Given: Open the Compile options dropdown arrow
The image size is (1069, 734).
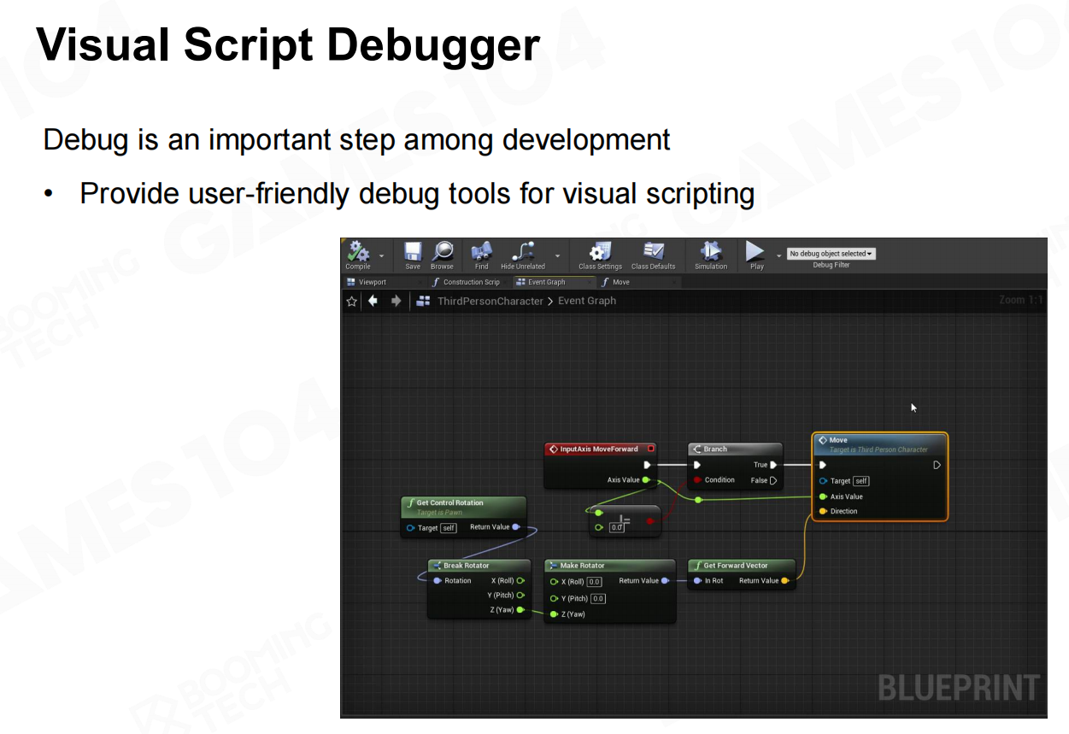Looking at the screenshot, I should [x=381, y=255].
